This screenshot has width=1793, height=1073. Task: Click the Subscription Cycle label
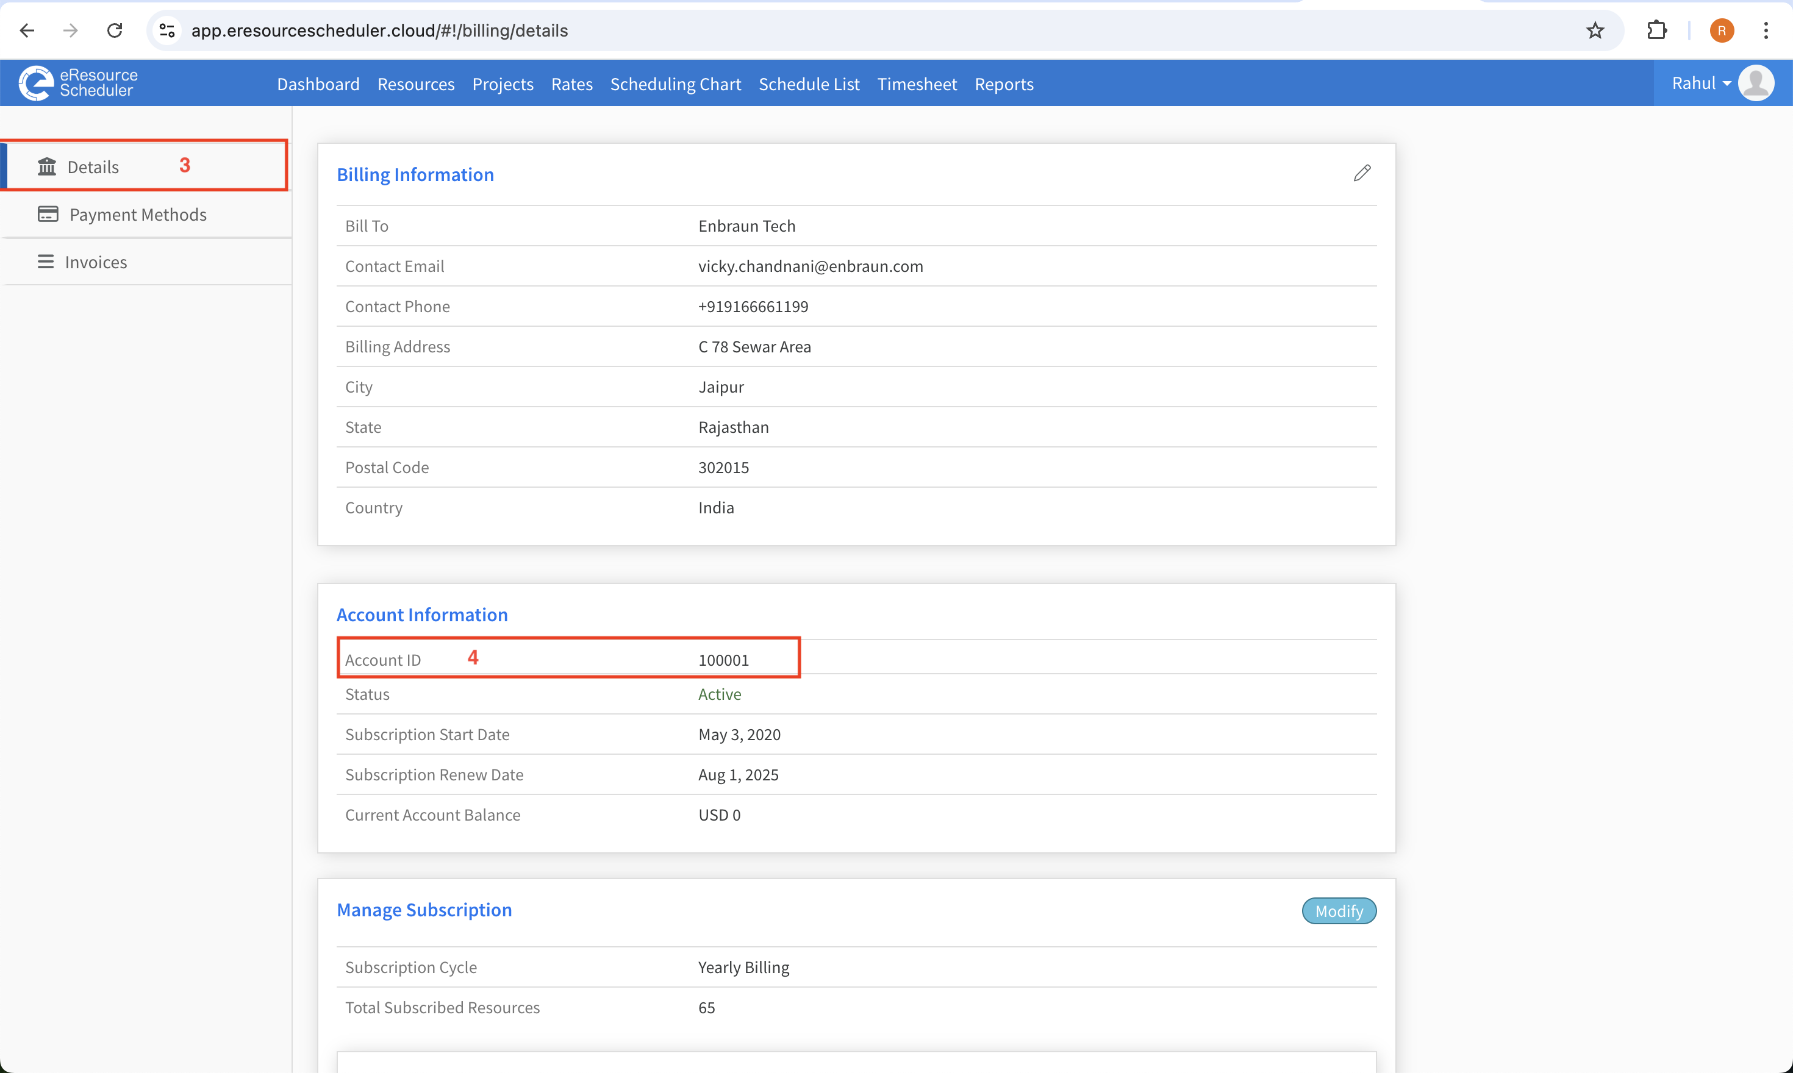pyautogui.click(x=411, y=968)
